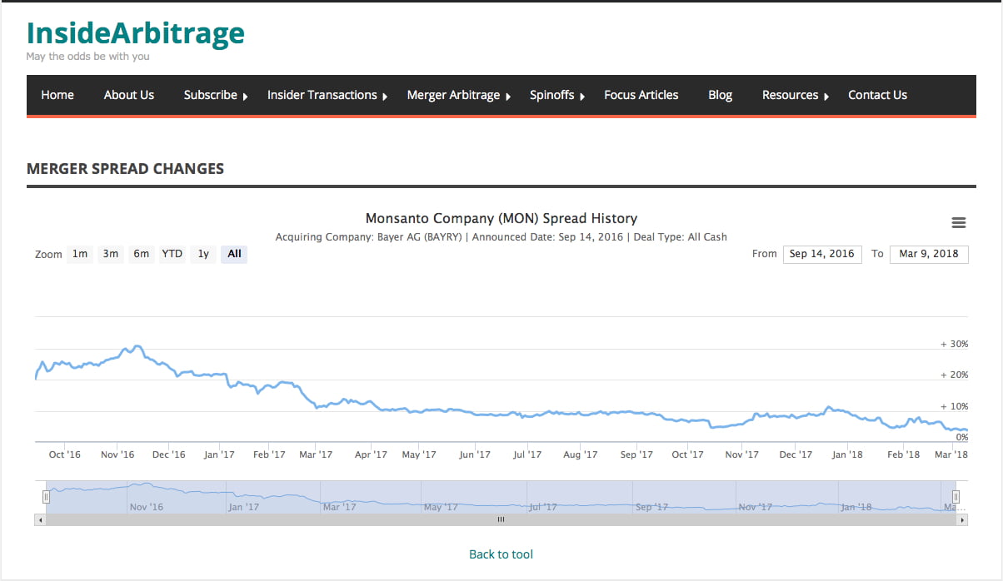The height and width of the screenshot is (581, 1003).
Task: Expand the Resources dropdown menu
Action: (790, 95)
